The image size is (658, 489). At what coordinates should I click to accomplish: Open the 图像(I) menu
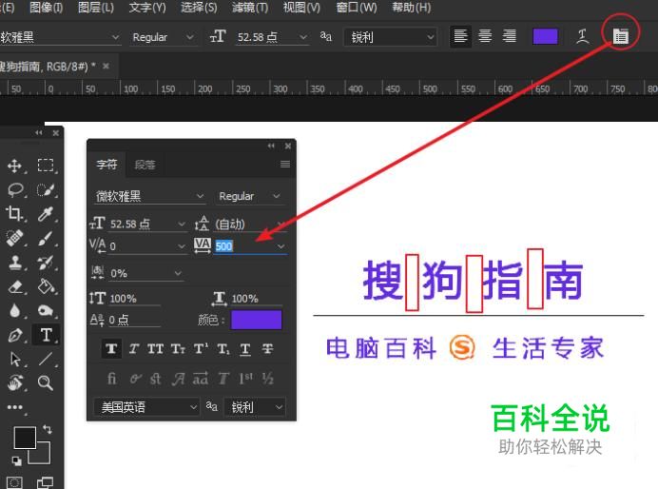(47, 8)
